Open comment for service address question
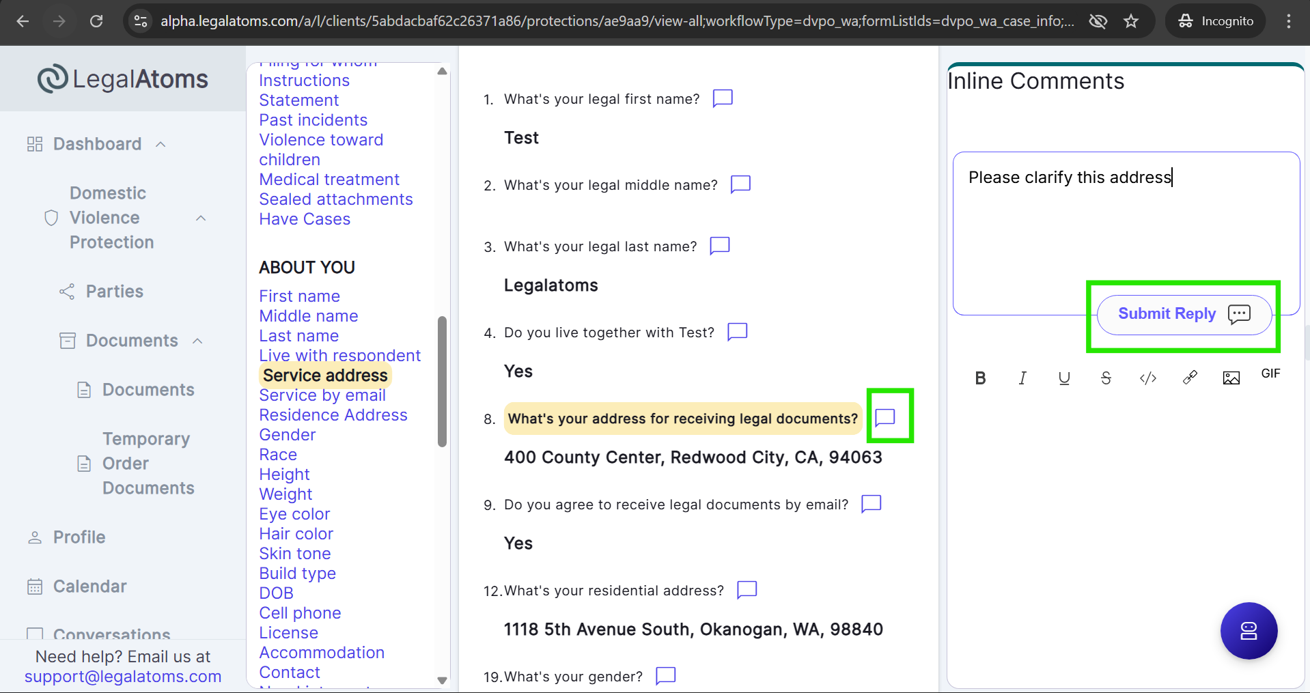 pyautogui.click(x=885, y=417)
